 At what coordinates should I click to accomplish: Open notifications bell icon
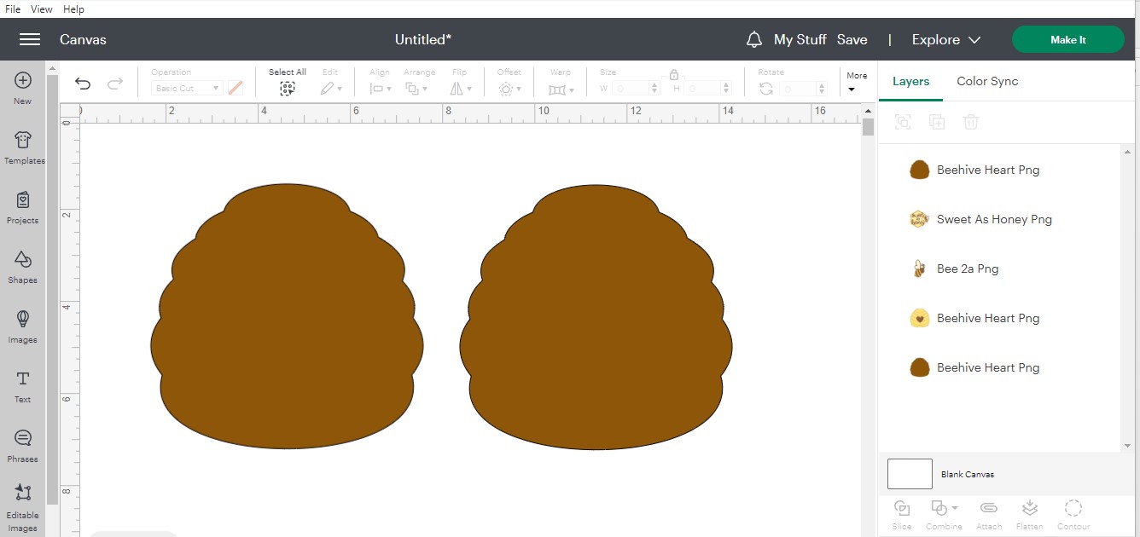point(753,39)
